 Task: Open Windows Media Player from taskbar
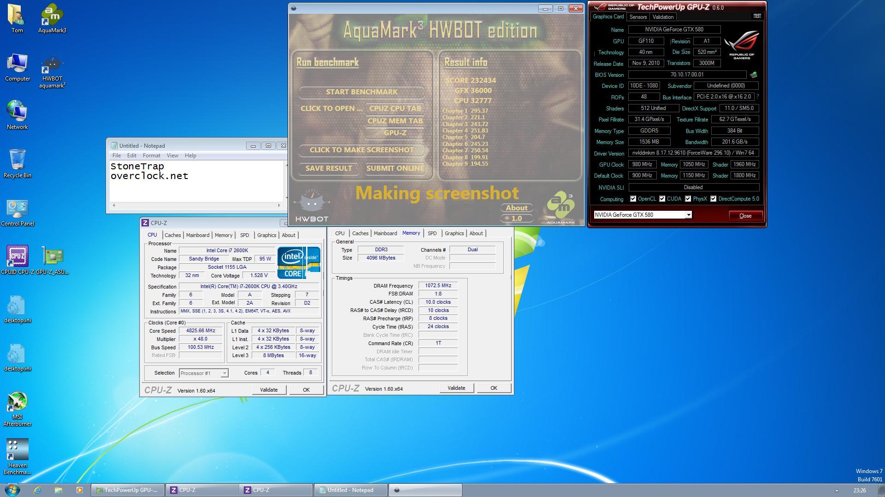(x=79, y=490)
